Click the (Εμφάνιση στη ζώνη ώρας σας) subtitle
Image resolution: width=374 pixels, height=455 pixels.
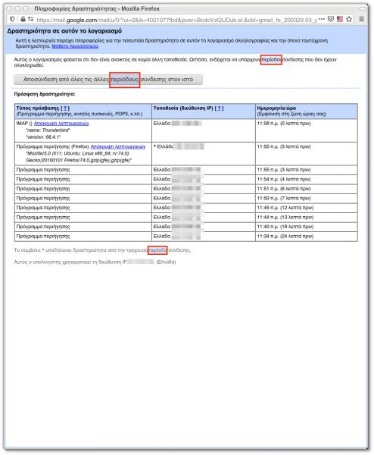pyautogui.click(x=291, y=114)
